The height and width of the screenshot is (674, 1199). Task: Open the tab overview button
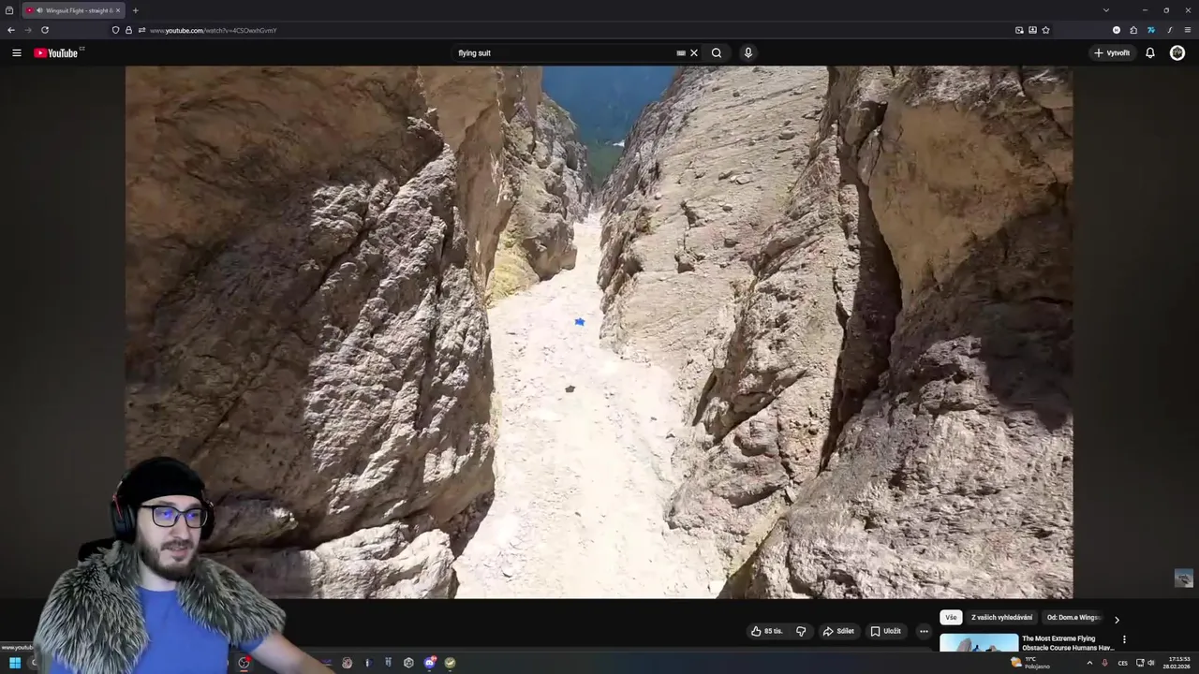[x=9, y=10]
